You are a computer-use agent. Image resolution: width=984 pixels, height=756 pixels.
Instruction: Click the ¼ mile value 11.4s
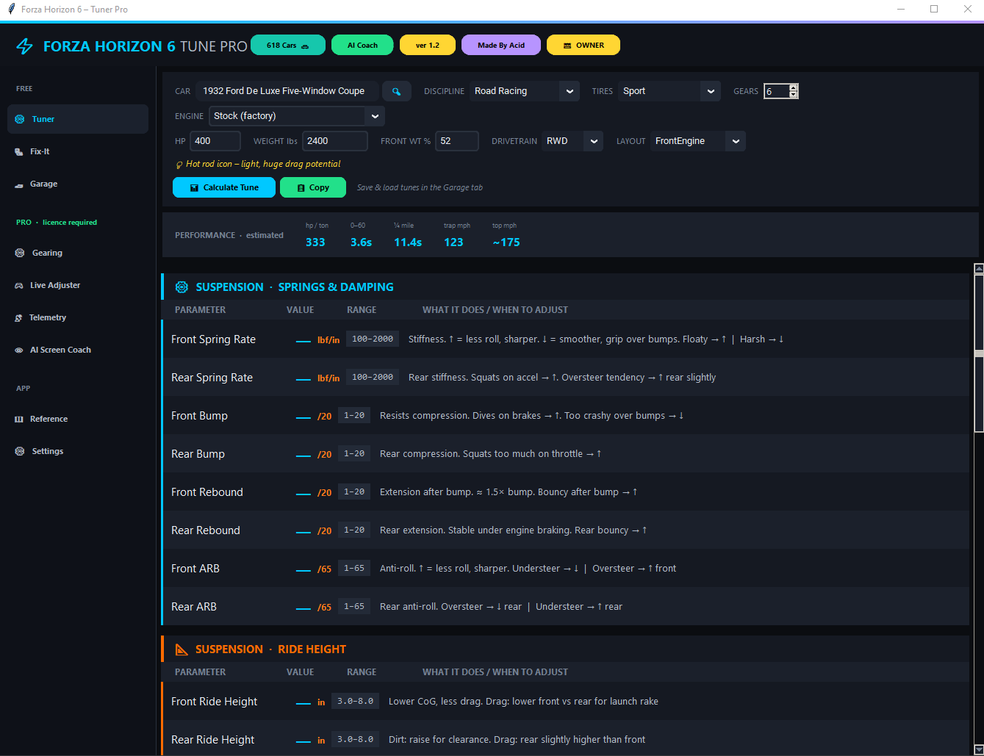click(x=408, y=242)
